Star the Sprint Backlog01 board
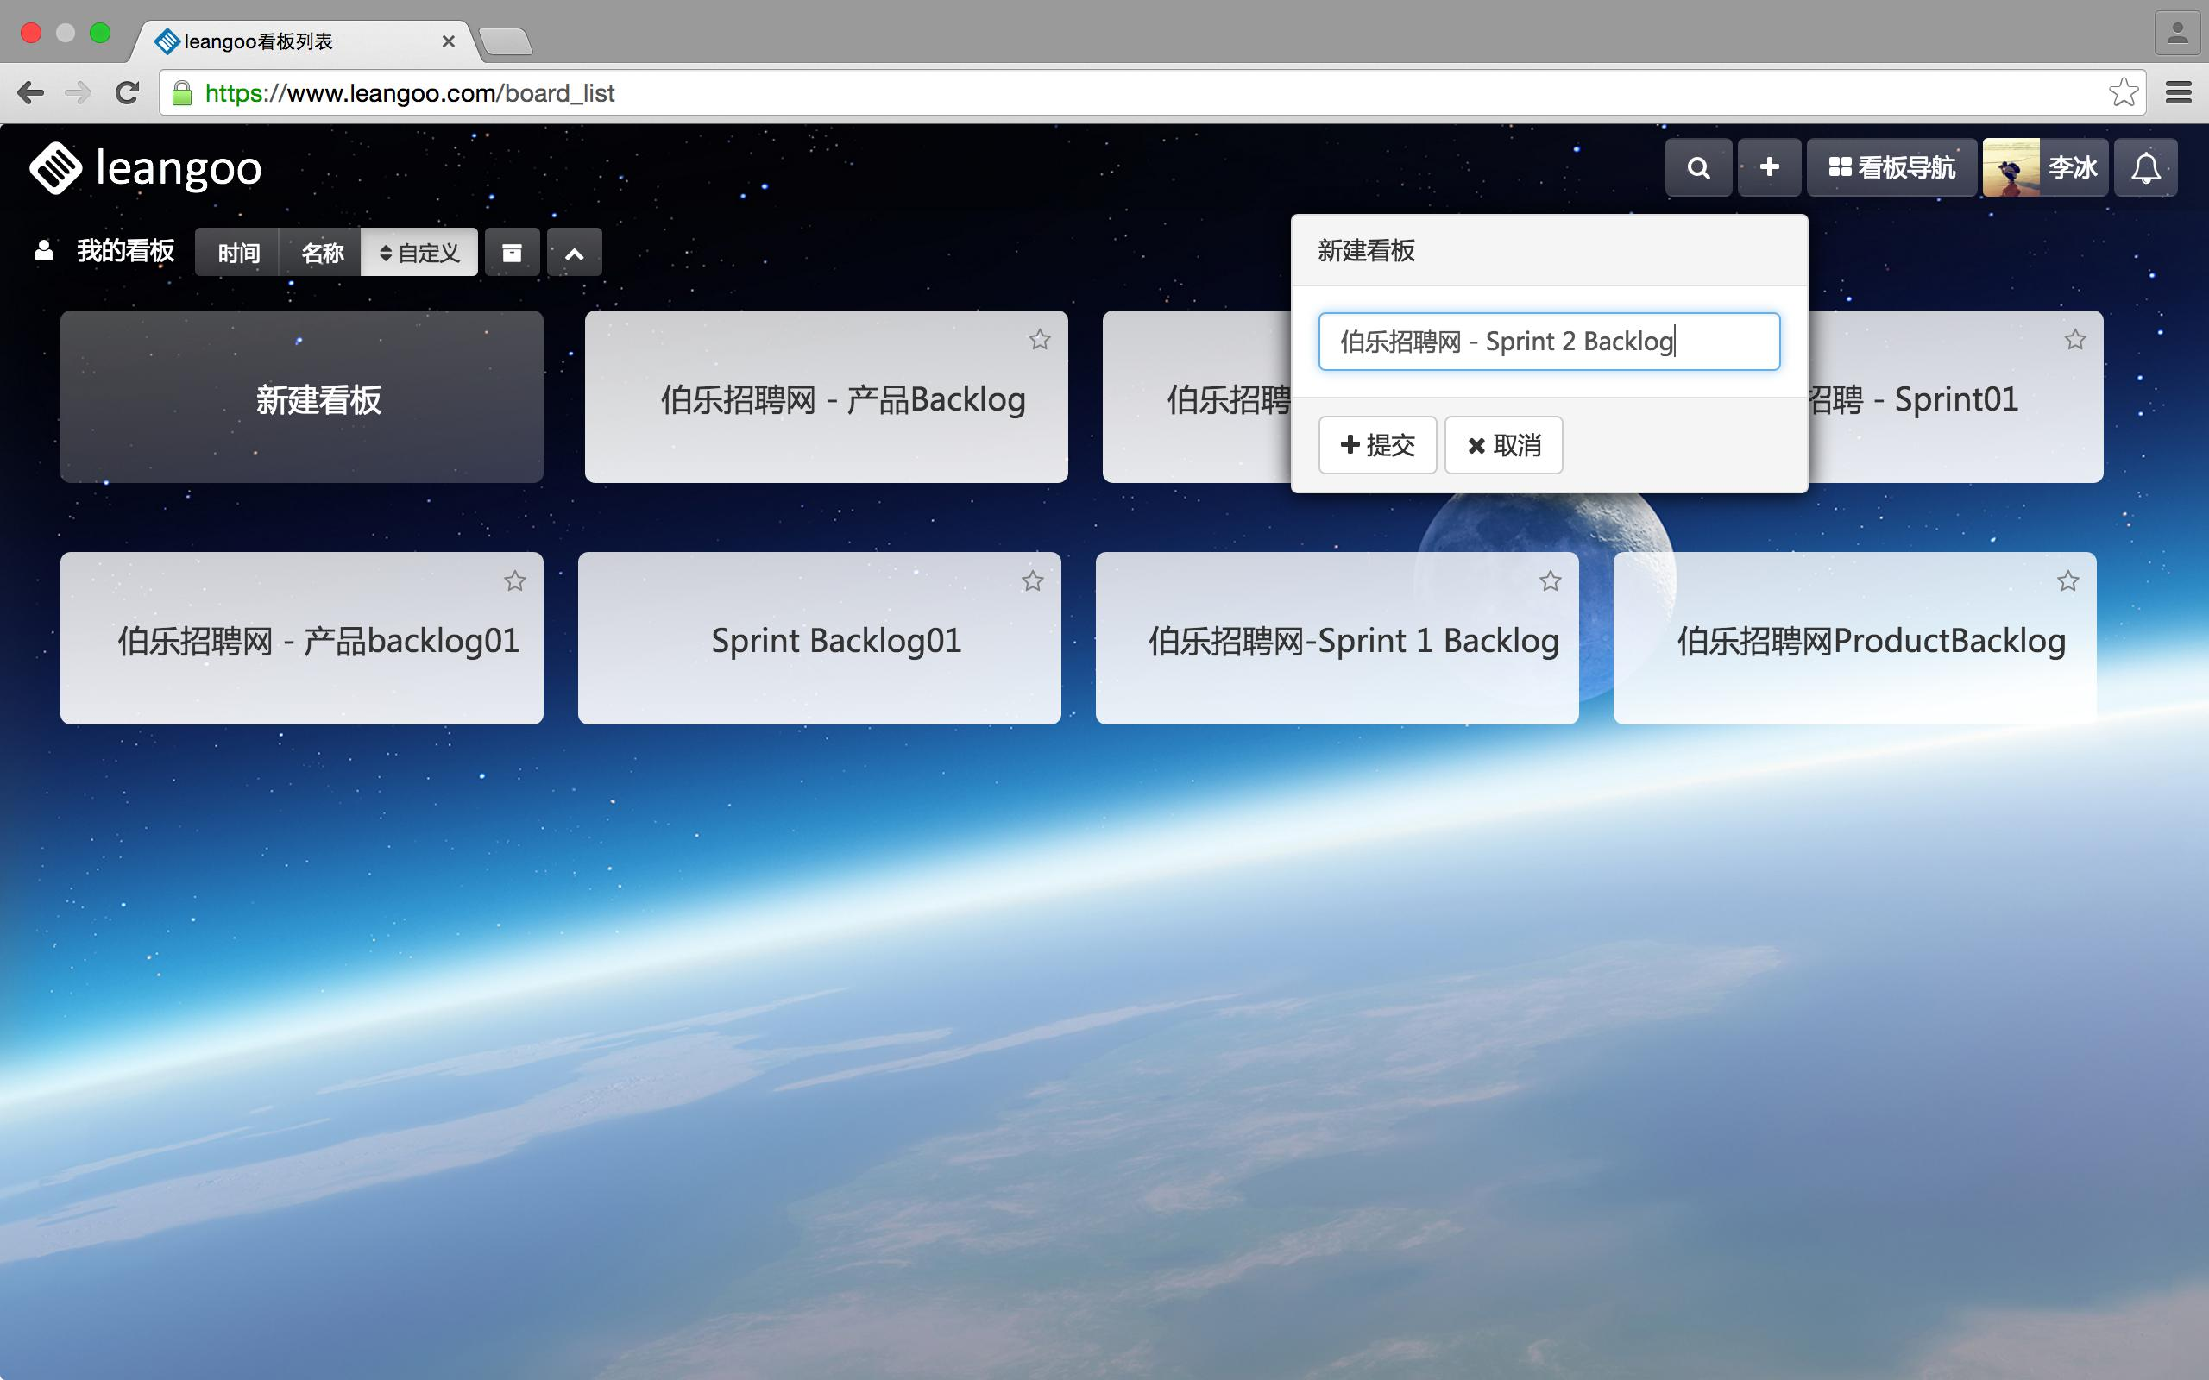2209x1380 pixels. 1032,581
